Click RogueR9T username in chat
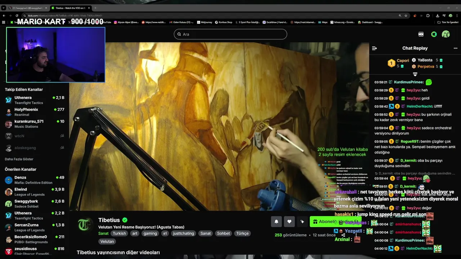This screenshot has width=461, height=259. [x=409, y=142]
